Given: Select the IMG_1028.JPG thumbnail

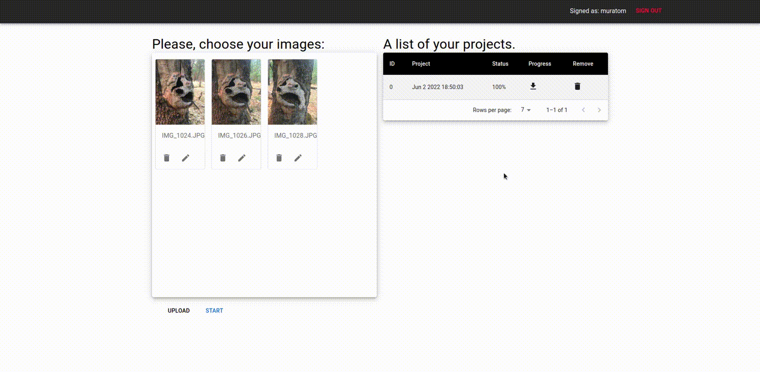Looking at the screenshot, I should coord(292,92).
